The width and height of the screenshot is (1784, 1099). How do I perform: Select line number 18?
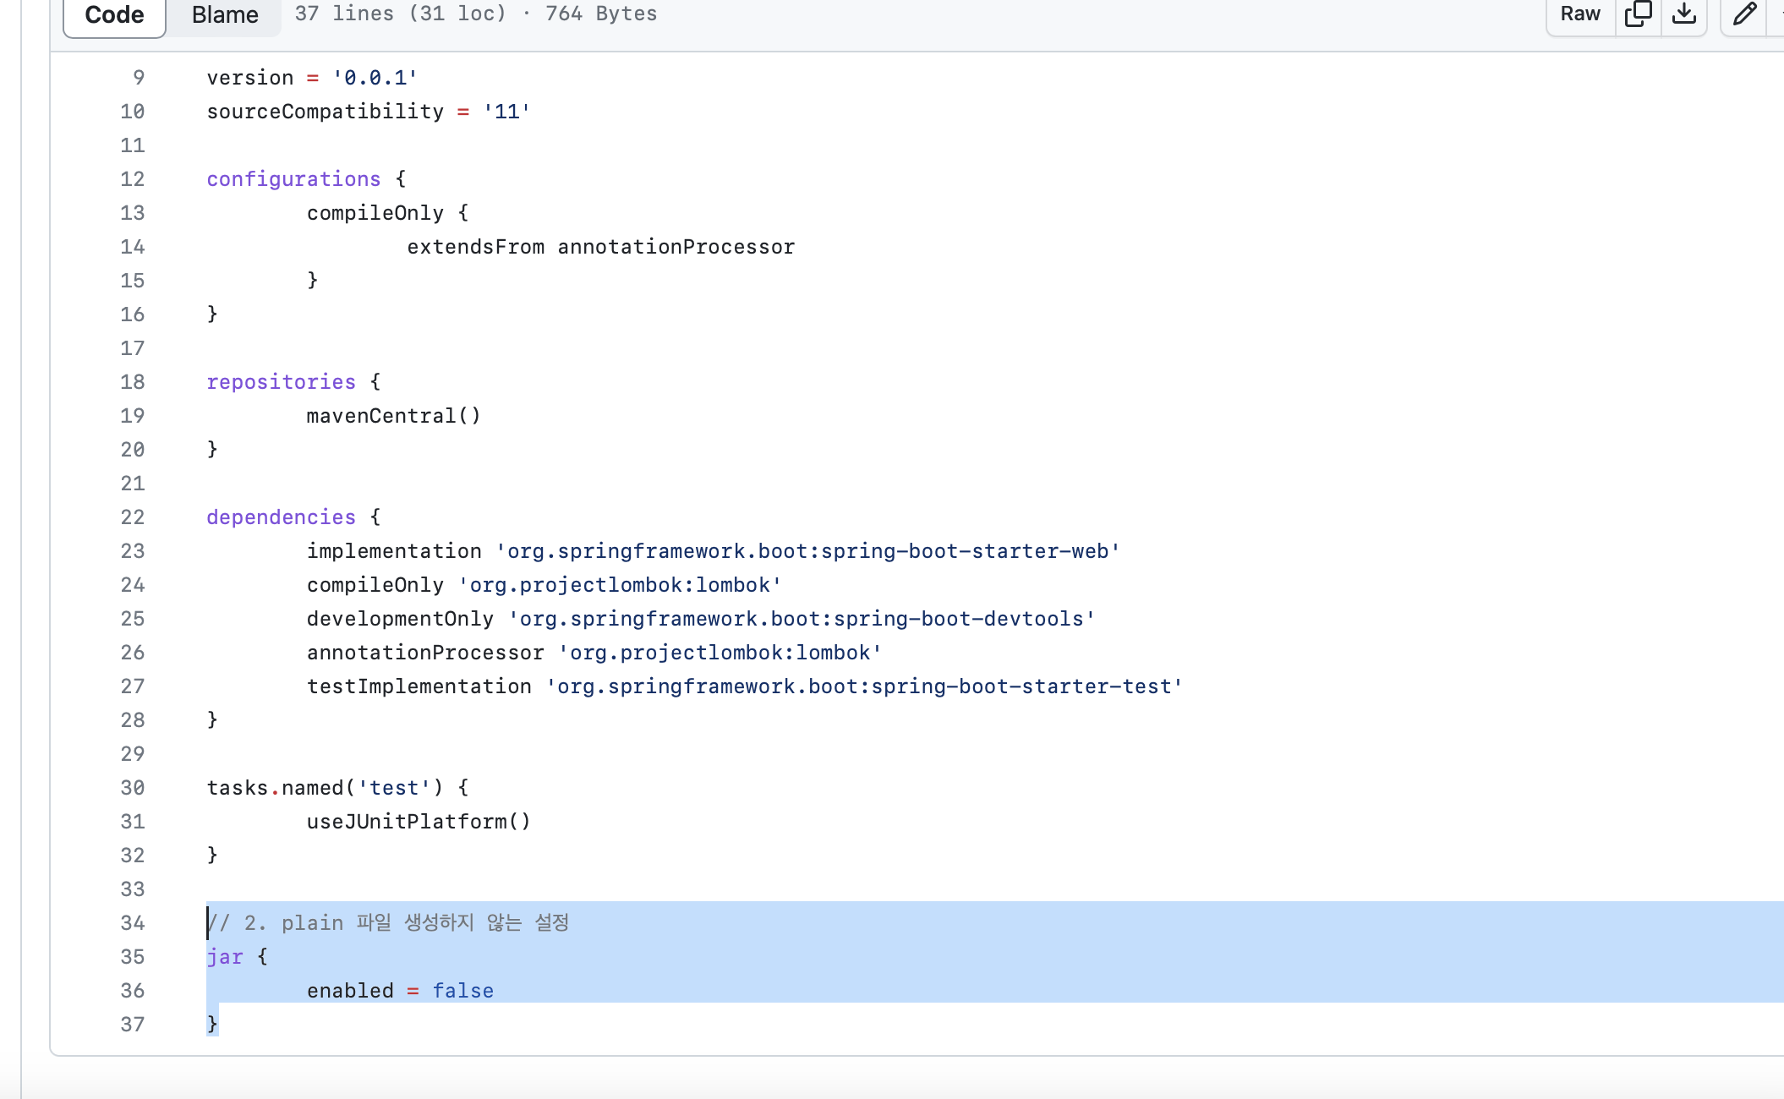point(133,382)
